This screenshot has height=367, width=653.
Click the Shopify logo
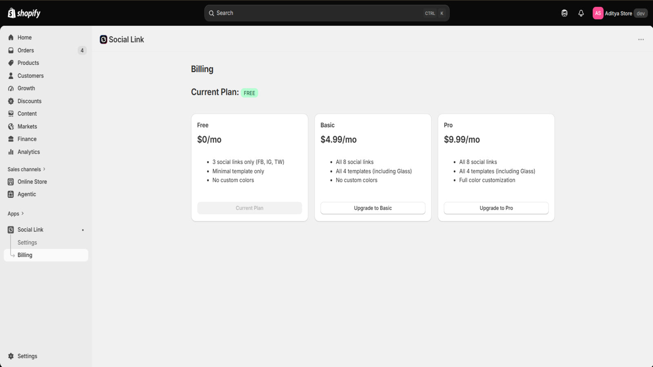(24, 13)
